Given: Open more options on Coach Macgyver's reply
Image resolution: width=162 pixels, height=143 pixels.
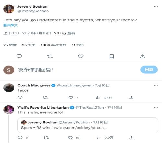Looking at the screenshot, I should point(156,85).
